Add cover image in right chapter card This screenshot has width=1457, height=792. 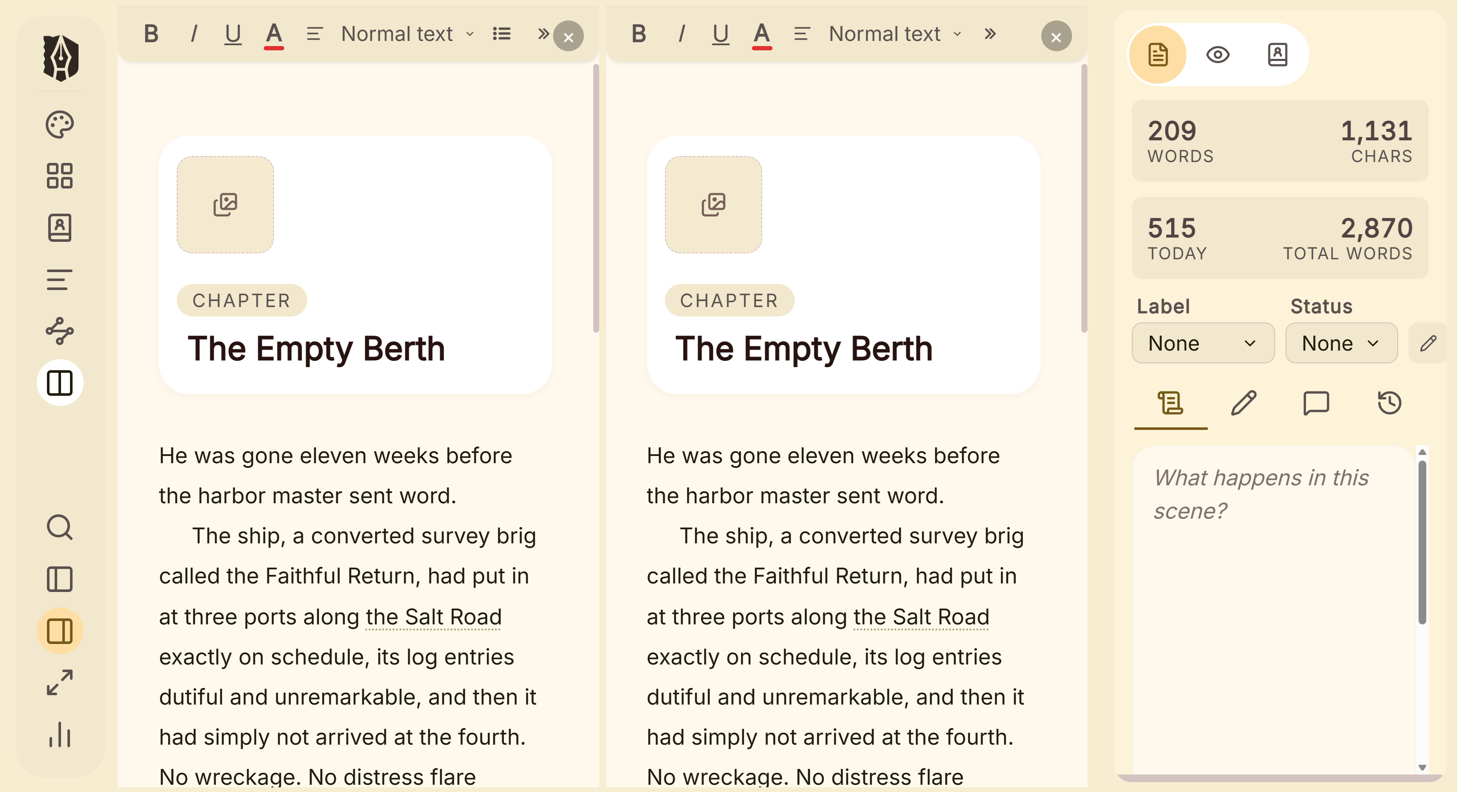pyautogui.click(x=713, y=205)
